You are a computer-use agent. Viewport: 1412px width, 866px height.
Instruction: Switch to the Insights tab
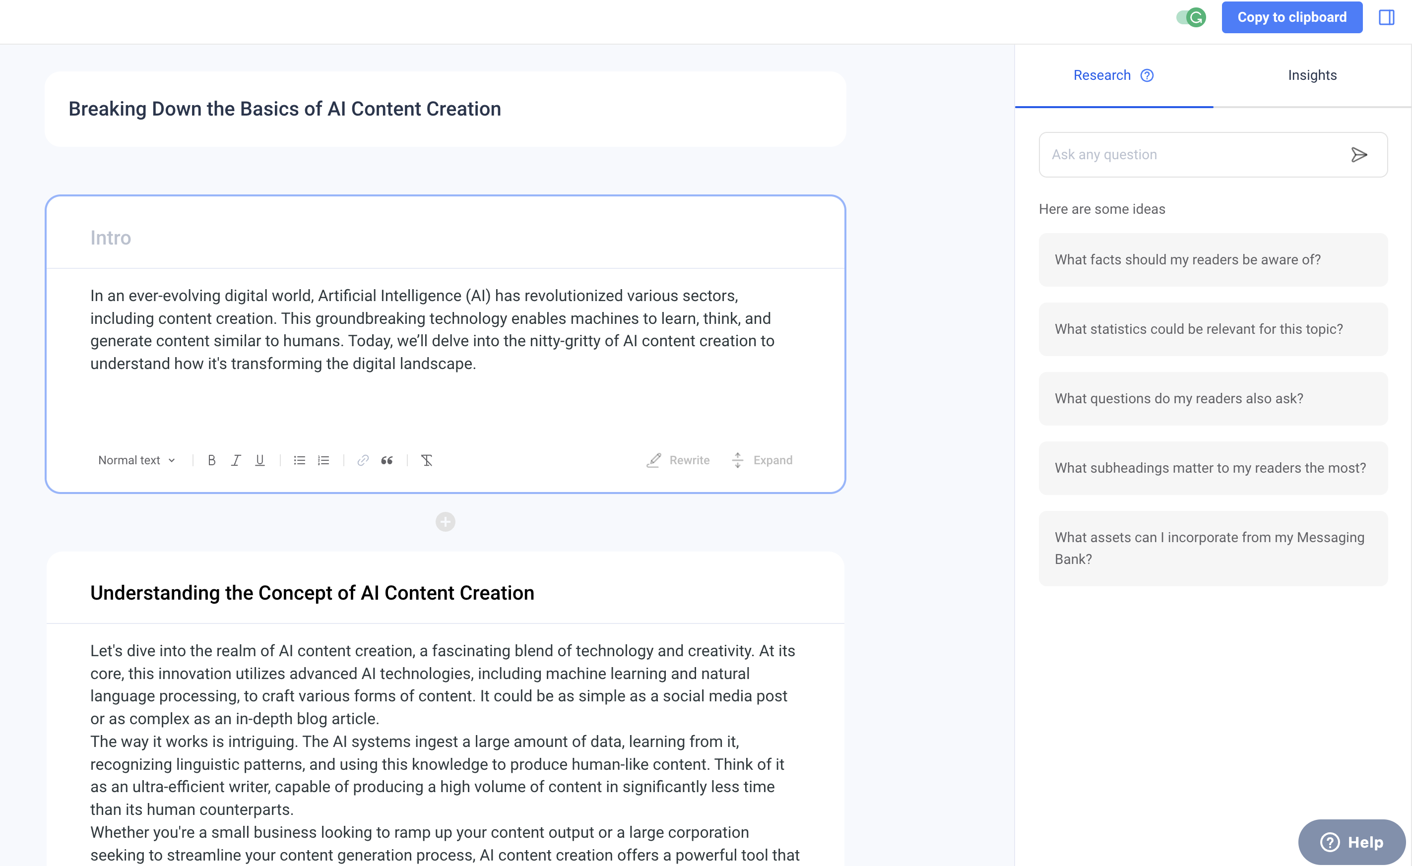1312,75
